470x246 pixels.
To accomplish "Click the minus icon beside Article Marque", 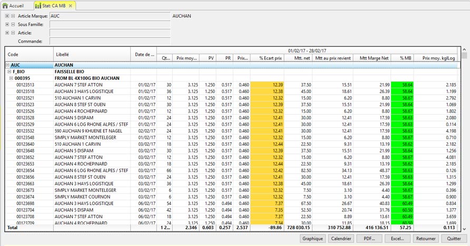I will (13, 16).
